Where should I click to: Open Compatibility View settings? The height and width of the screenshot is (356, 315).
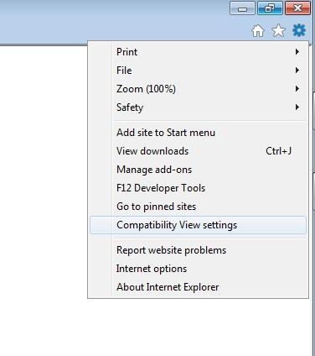198,225
